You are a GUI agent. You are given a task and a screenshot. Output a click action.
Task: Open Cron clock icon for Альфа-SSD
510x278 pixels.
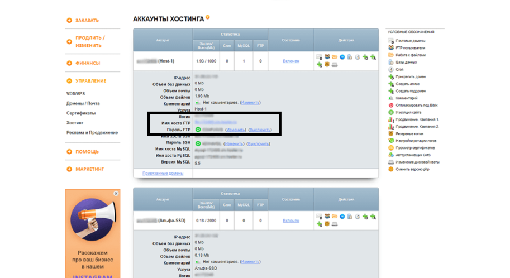pos(358,217)
